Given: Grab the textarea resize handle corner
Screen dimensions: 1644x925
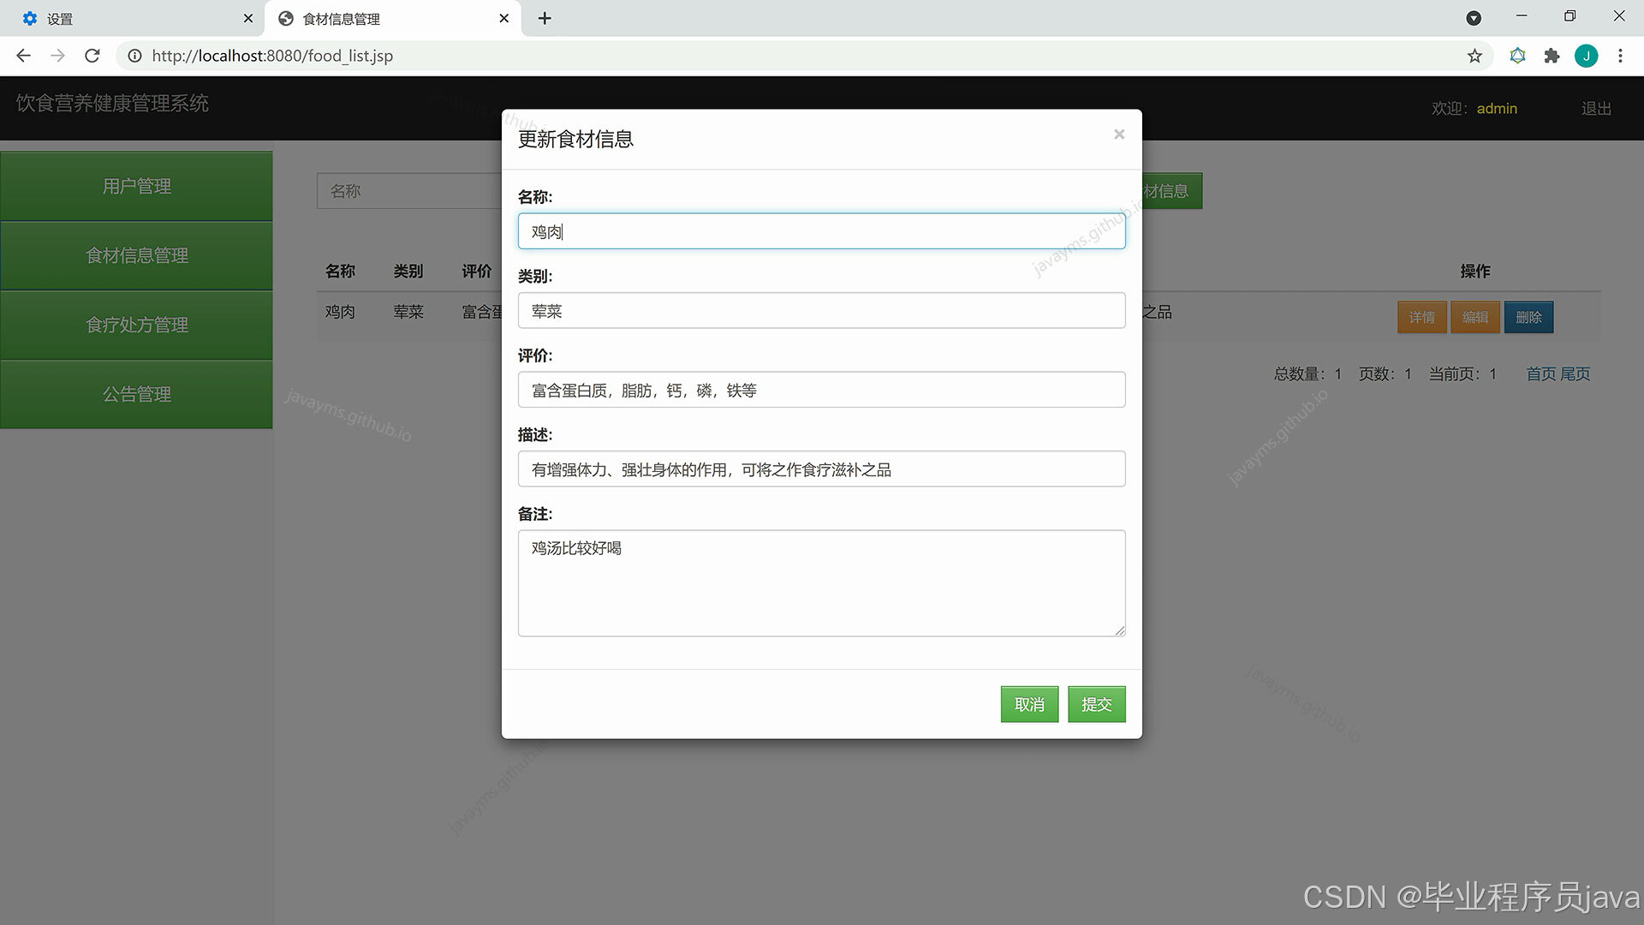Looking at the screenshot, I should pos(1120,630).
